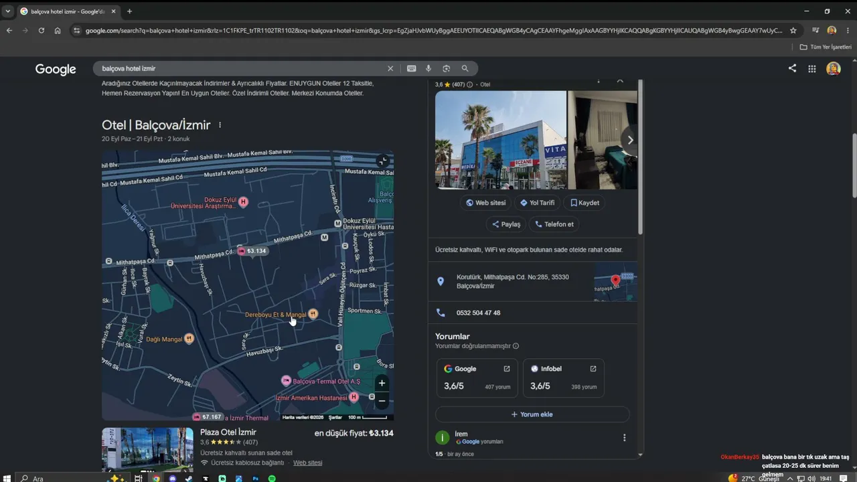
Task: Share the hotel using Paylaş
Action: [506, 224]
